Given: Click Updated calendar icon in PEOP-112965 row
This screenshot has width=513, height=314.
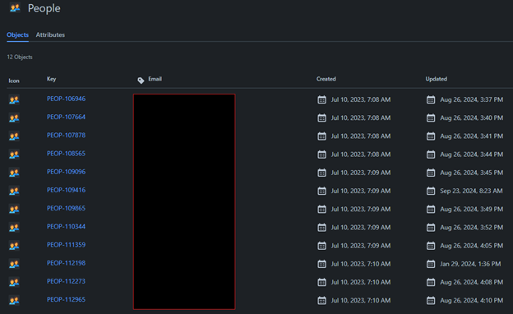Looking at the screenshot, I should point(431,301).
